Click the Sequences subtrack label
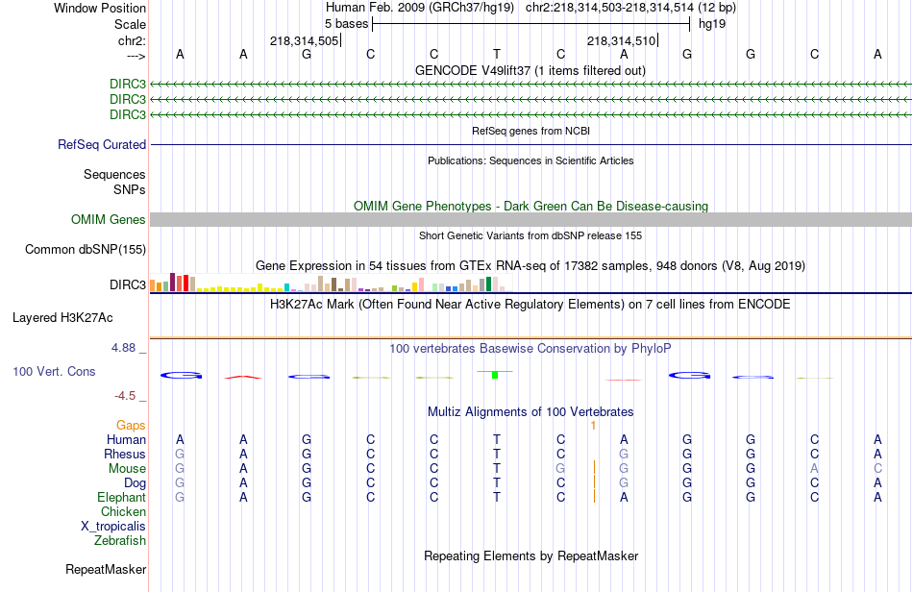Image resolution: width=913 pixels, height=592 pixels. pos(114,174)
